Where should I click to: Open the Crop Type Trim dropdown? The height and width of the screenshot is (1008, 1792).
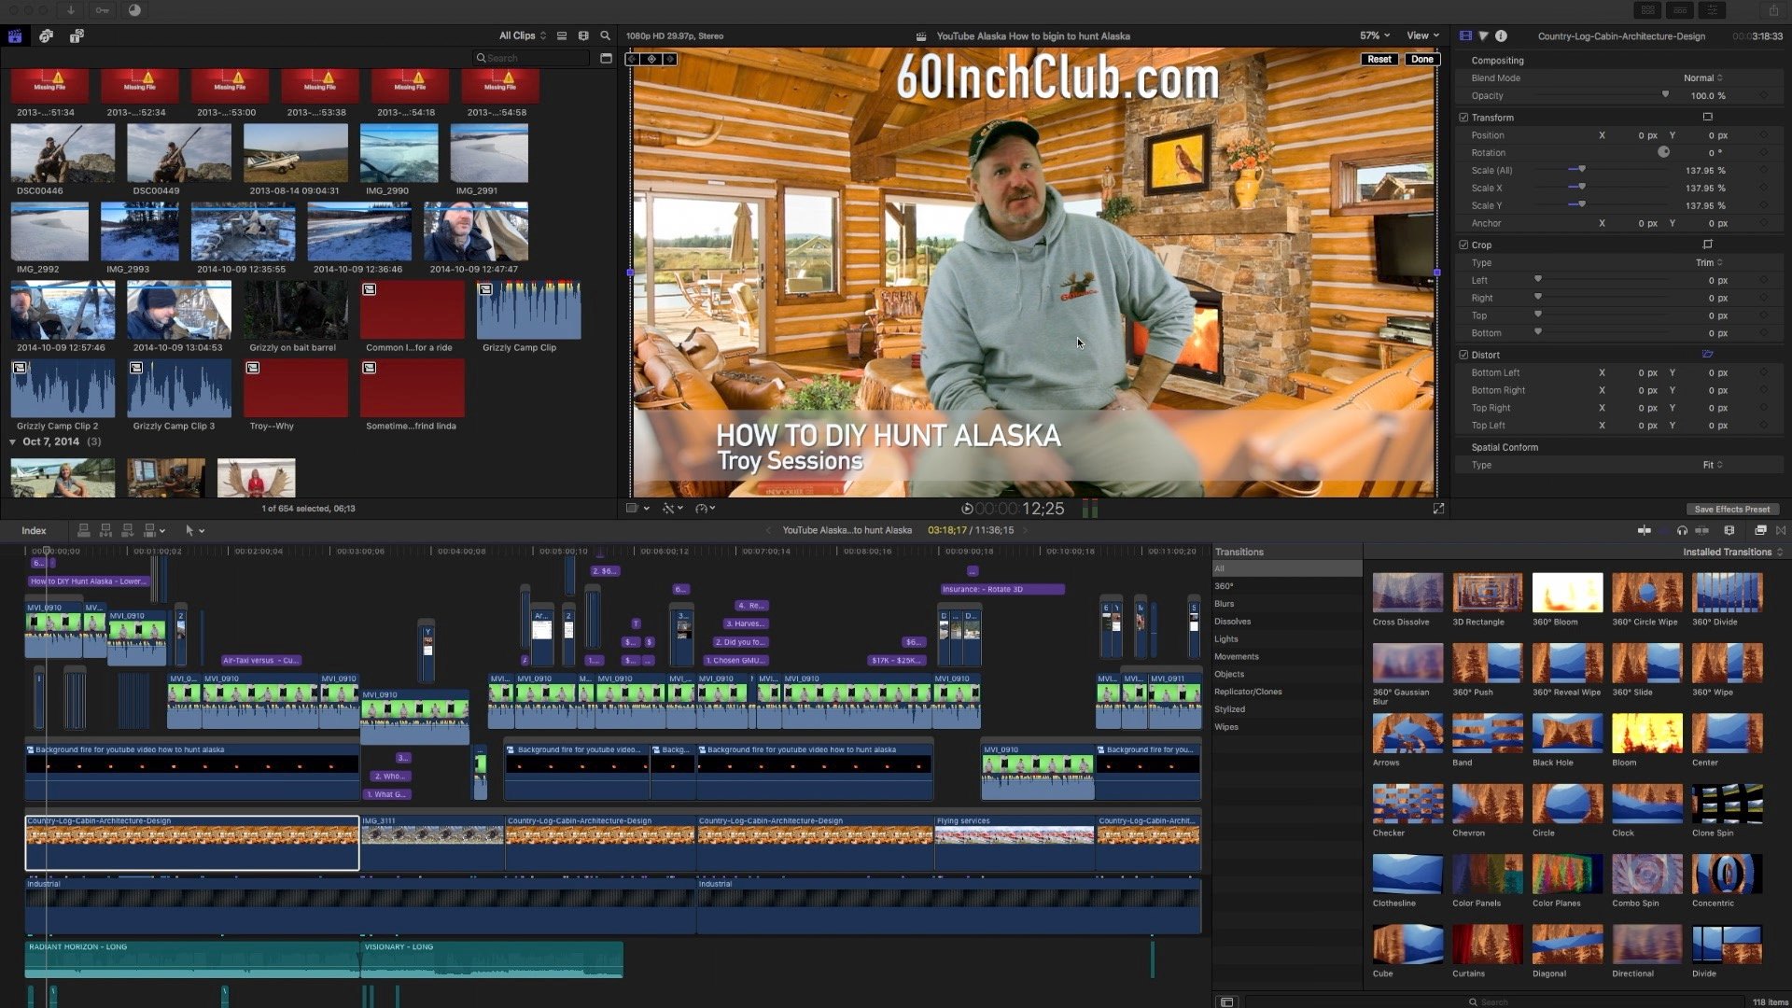pyautogui.click(x=1708, y=263)
